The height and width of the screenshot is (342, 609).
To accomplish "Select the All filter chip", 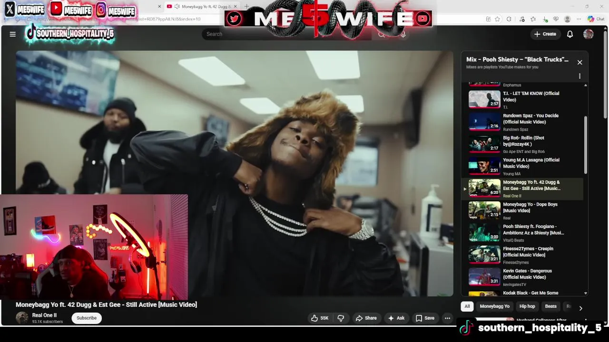I will [x=467, y=306].
